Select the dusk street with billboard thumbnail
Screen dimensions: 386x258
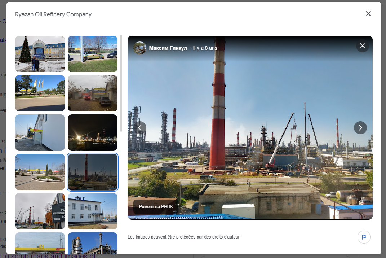point(93,93)
